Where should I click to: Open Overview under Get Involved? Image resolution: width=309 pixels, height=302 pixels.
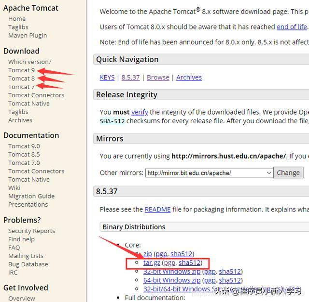pos(22,299)
